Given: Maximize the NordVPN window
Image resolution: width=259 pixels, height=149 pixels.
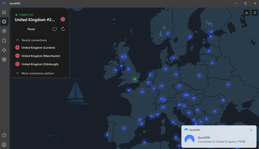Looking at the screenshot, I should [245, 3].
